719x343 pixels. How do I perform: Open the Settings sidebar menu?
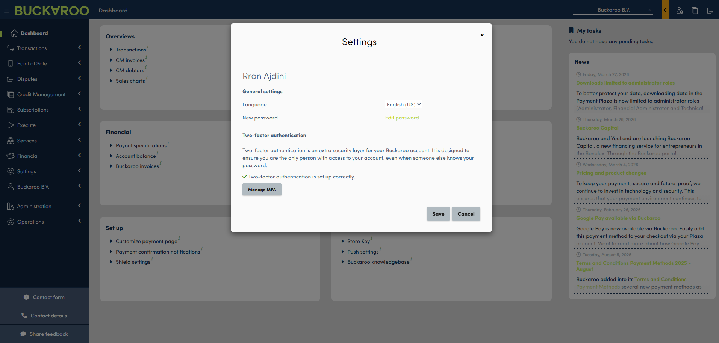[x=44, y=171]
